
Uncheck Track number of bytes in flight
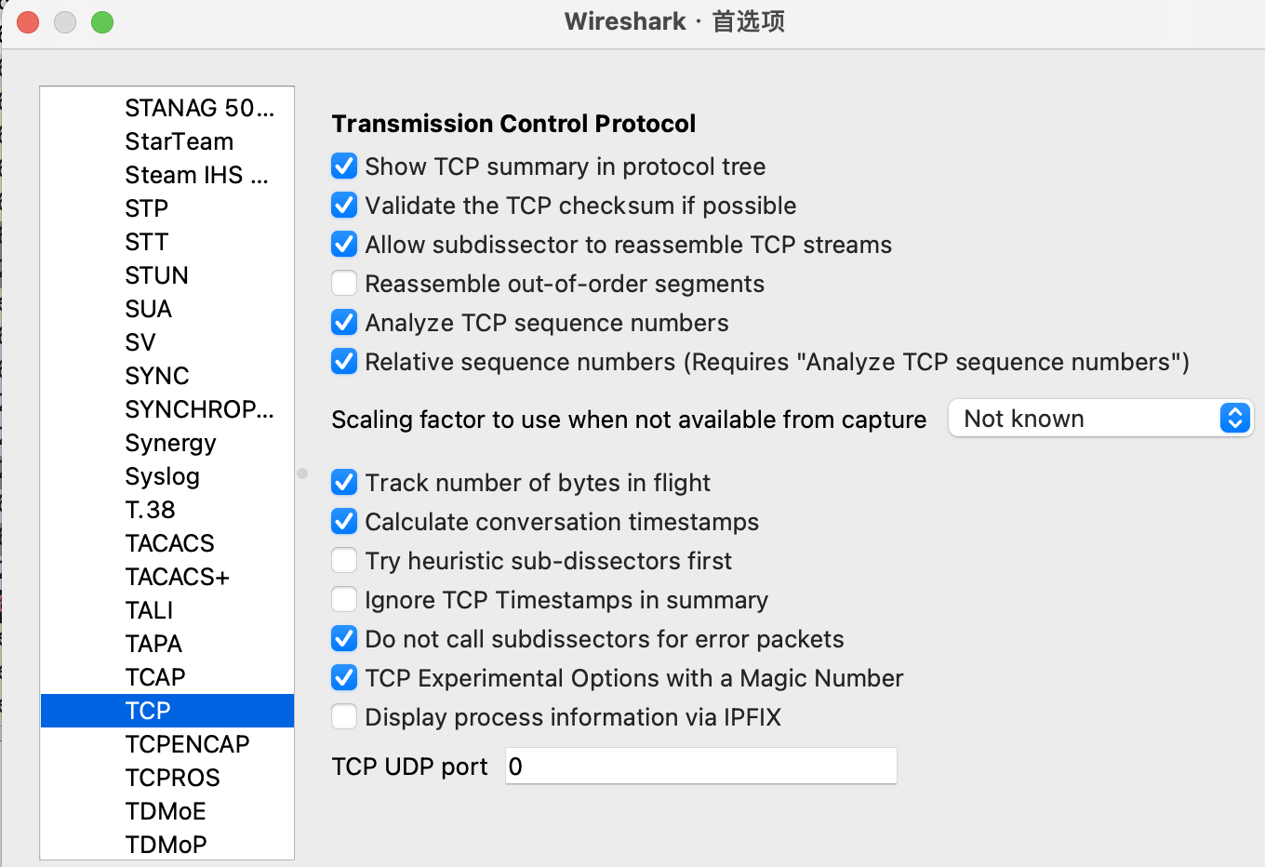click(344, 483)
